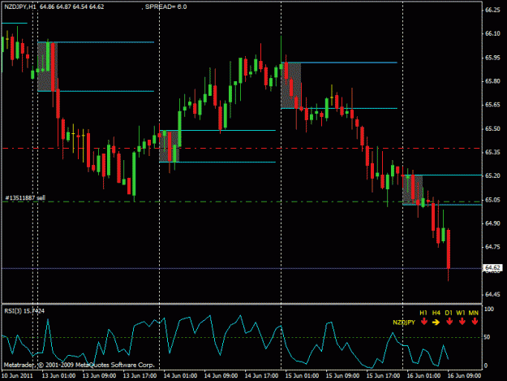Click the 15 Jun 09:00 time label
This screenshot has width=507, height=381.
343,375
